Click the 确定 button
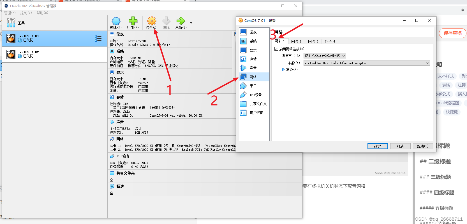The width and height of the screenshot is (467, 224). [x=378, y=146]
